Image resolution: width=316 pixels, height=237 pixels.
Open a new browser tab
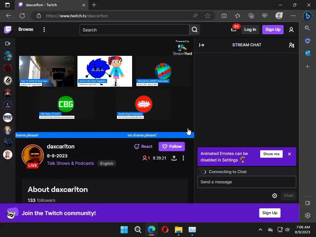click(x=94, y=5)
